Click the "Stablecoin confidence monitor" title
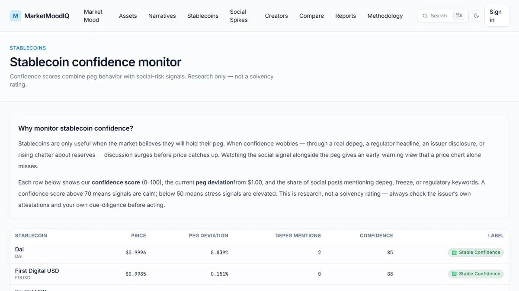 pyautogui.click(x=96, y=62)
